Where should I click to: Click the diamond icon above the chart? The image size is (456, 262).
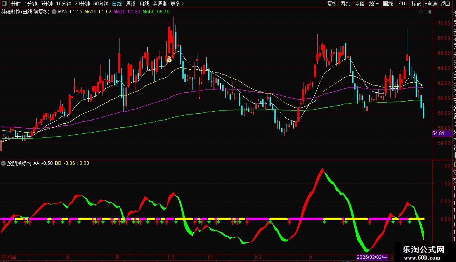(x=420, y=12)
